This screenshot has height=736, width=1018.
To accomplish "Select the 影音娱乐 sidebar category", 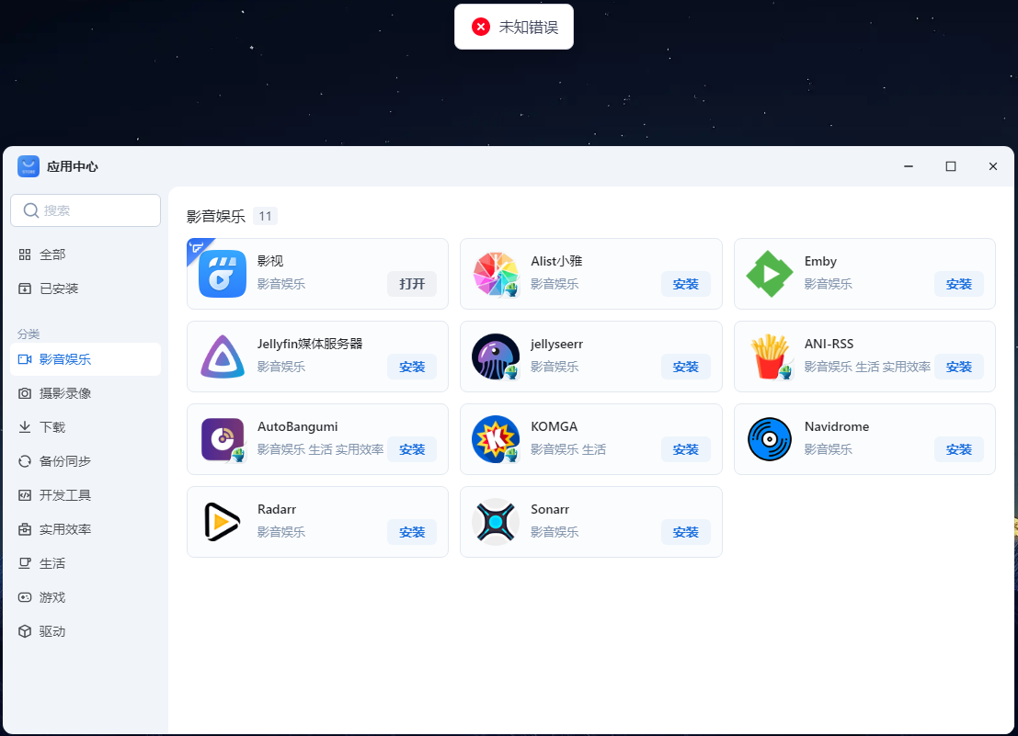I will tap(86, 359).
